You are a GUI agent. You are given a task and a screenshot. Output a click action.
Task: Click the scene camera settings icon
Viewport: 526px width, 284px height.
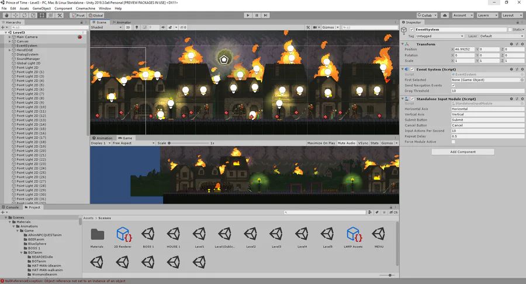[315, 27]
